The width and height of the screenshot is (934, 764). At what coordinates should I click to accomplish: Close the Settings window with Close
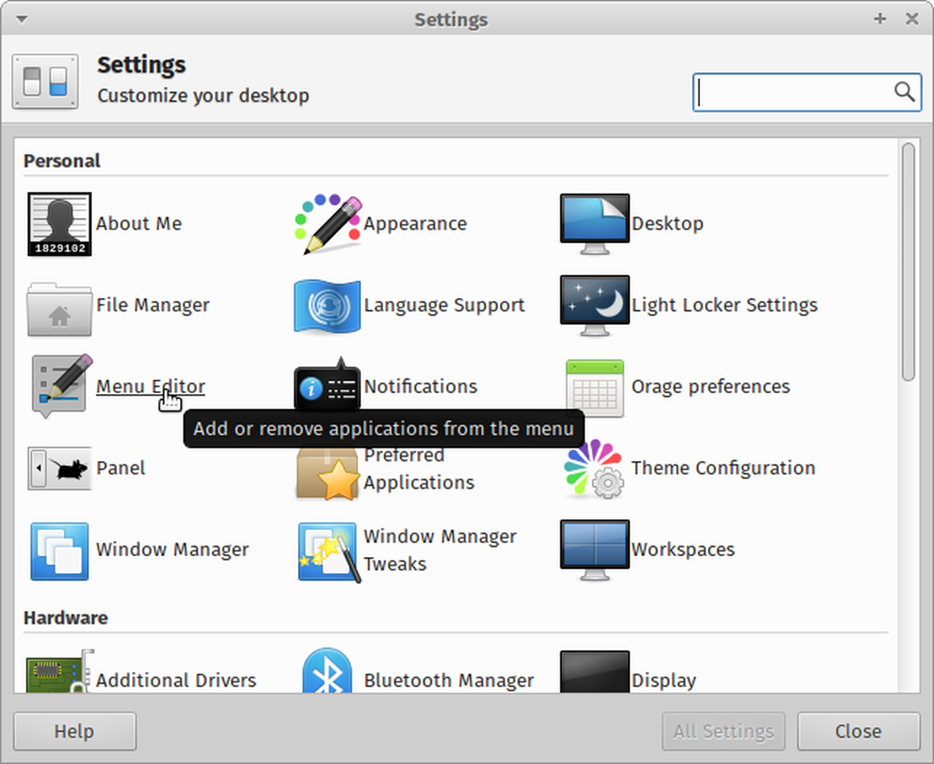tap(857, 731)
